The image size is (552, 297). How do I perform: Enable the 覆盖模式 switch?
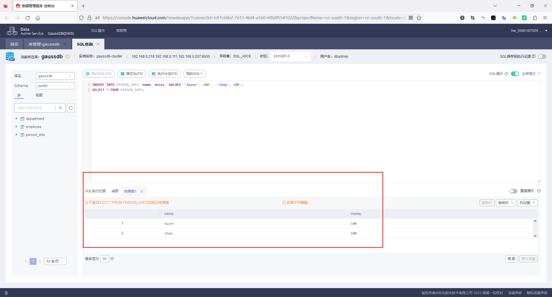[x=513, y=191]
